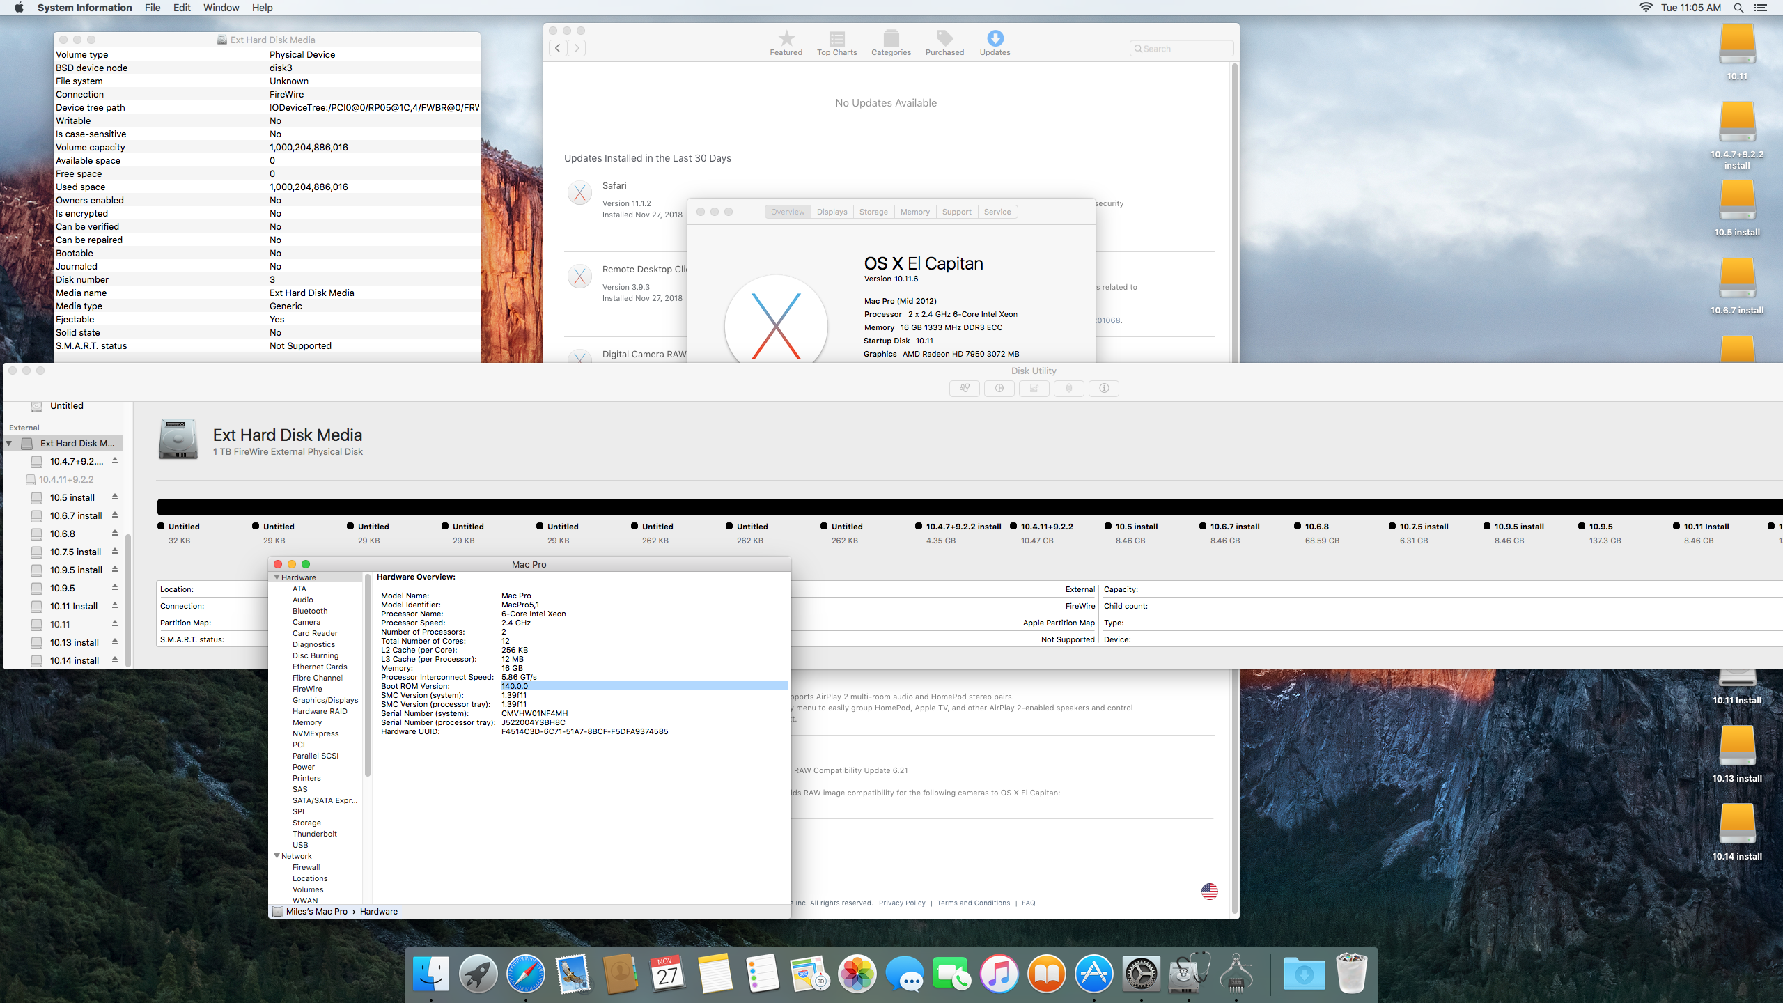
Task: Open the File menu
Action: coord(153,8)
